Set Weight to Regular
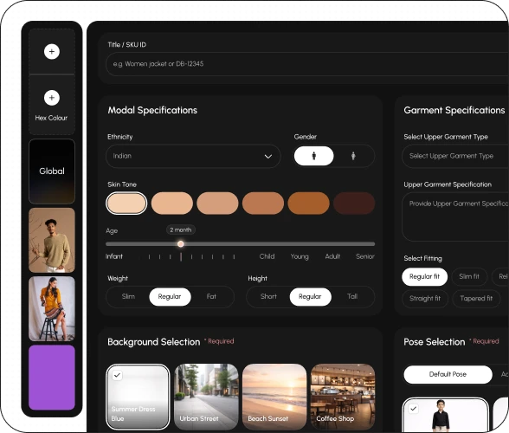The image size is (509, 433). coord(170,296)
